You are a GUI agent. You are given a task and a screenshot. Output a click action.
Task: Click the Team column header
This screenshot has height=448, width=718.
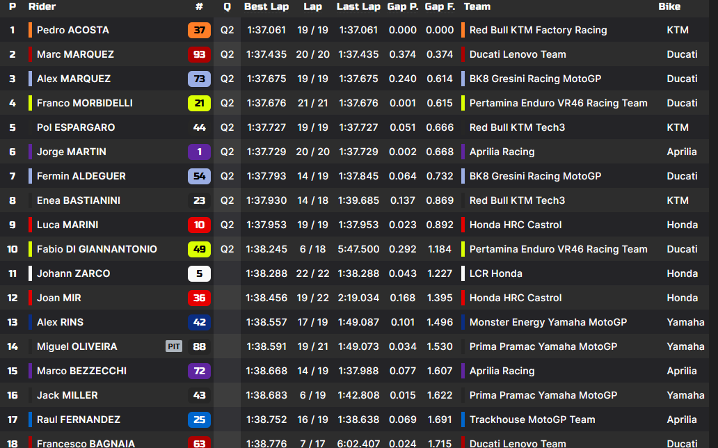tap(477, 6)
